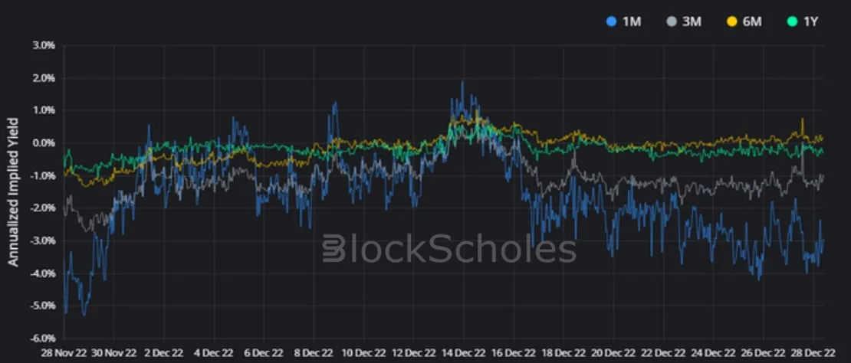Click the -1.0% y-axis label

[x=42, y=175]
